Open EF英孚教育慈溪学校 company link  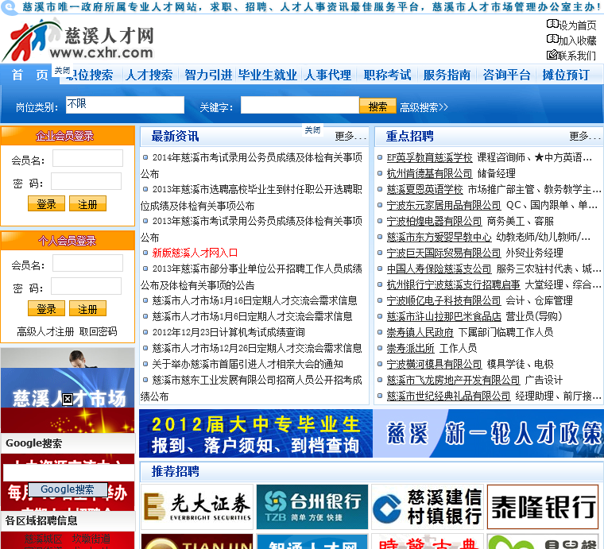tap(429, 157)
